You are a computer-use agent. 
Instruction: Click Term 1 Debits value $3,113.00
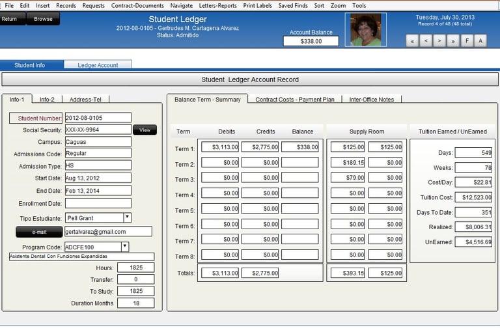click(220, 147)
